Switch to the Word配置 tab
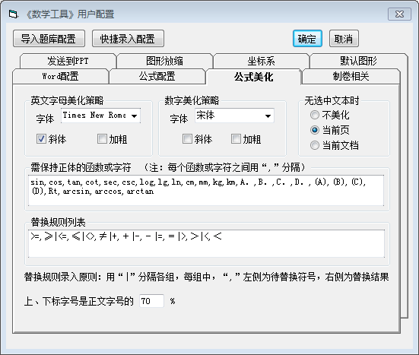Viewport: 419px width, 355px height. [x=61, y=76]
